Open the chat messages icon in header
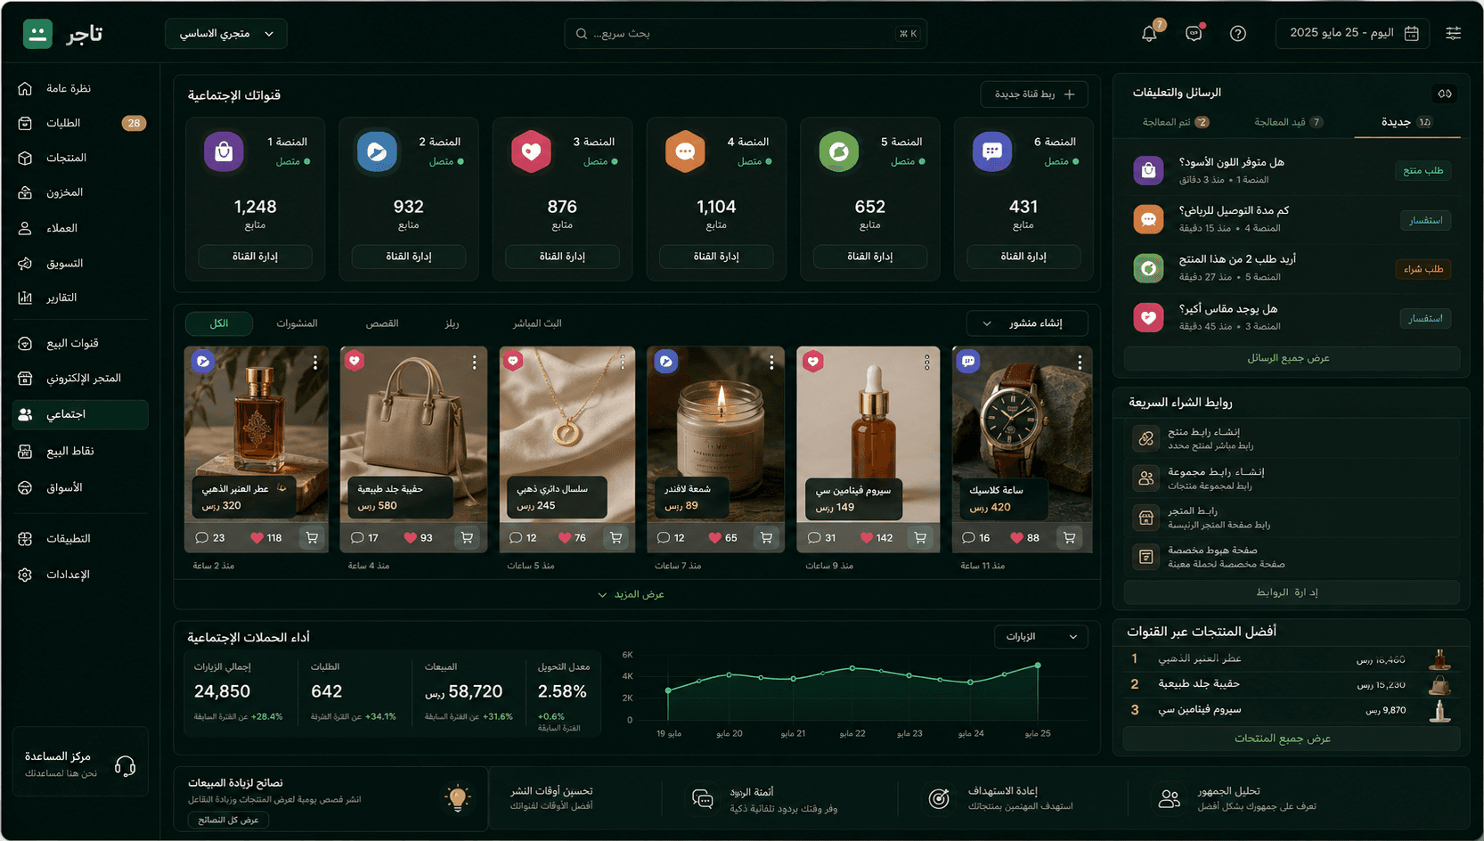This screenshot has width=1484, height=841. pyautogui.click(x=1194, y=34)
